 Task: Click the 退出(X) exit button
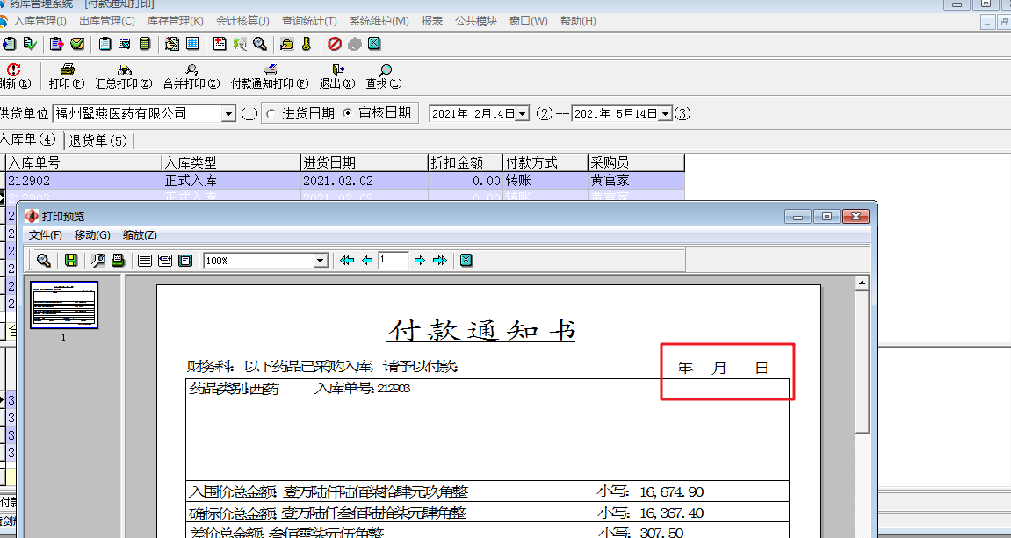click(x=337, y=76)
